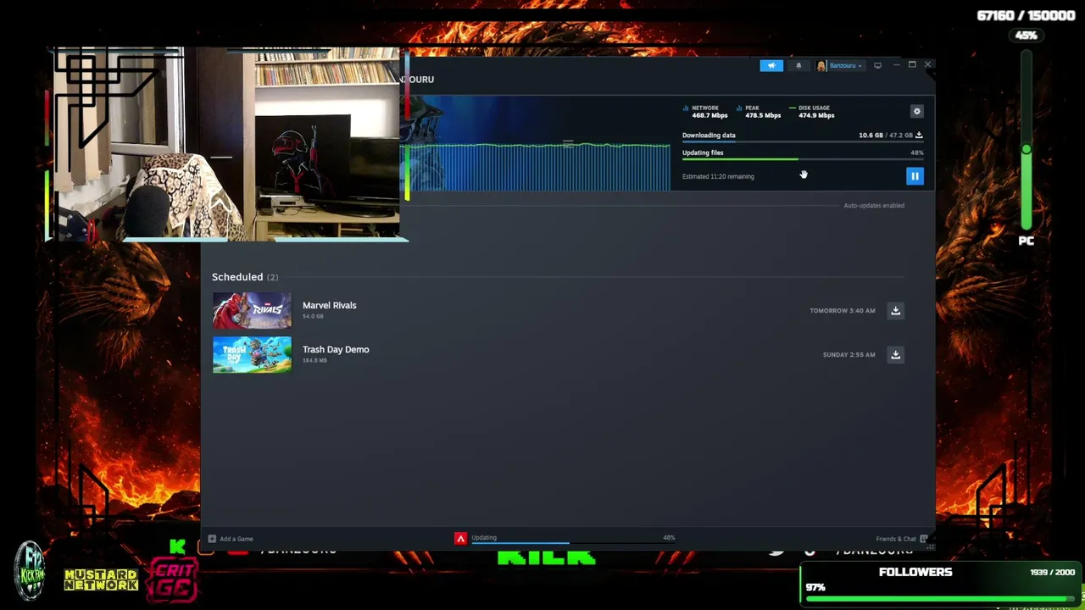
Task: Maximize the Steam window
Action: (912, 64)
